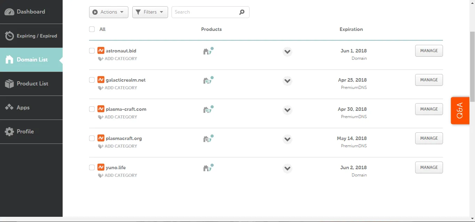Tick checkbox for plasmacraft.org
475x222 pixels.
click(92, 138)
